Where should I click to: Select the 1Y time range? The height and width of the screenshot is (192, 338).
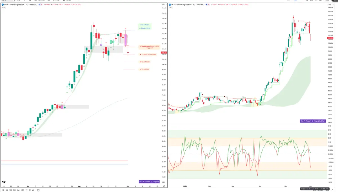click(x=26, y=190)
